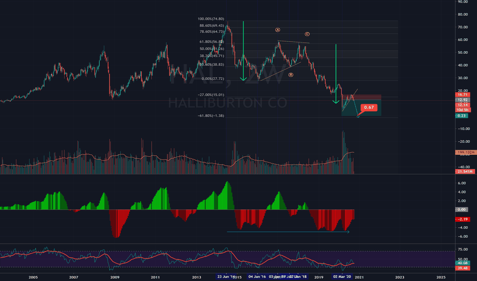
Task: Select the 100.00%(74.80) Fibonacci label
Action: 211,19
